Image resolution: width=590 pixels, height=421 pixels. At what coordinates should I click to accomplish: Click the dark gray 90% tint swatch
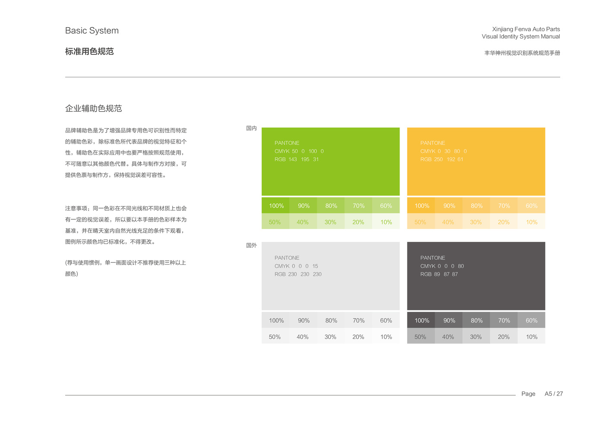tap(449, 320)
